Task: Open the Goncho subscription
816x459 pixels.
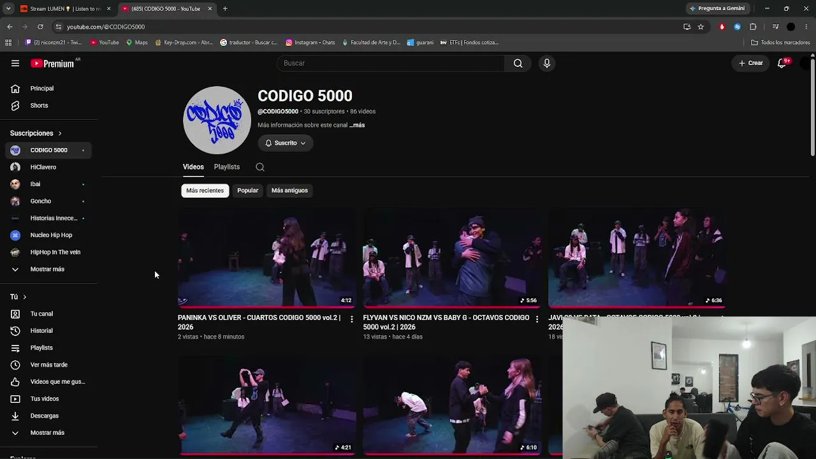Action: (x=48, y=201)
